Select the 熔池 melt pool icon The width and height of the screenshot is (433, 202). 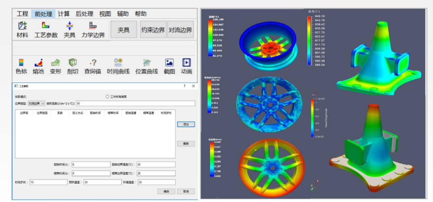38,66
